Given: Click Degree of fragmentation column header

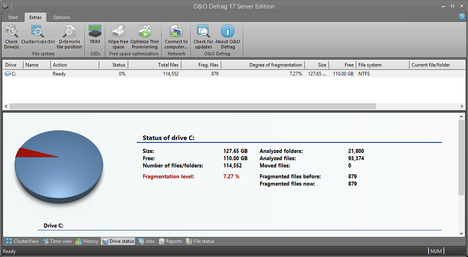Looking at the screenshot, I should click(x=263, y=65).
